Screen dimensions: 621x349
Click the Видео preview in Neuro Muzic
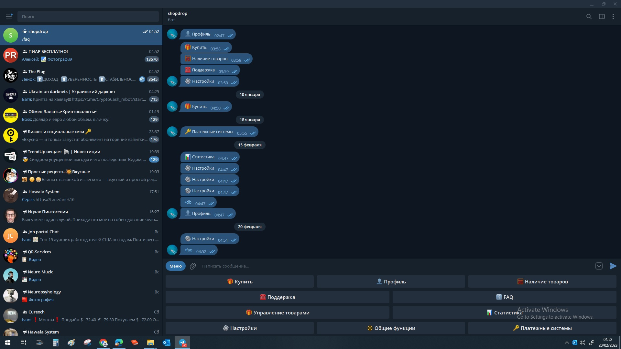click(35, 280)
